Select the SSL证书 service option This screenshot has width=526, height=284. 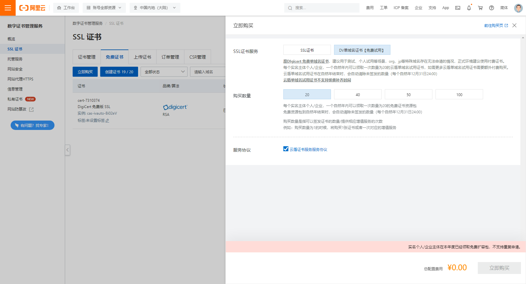coord(307,50)
